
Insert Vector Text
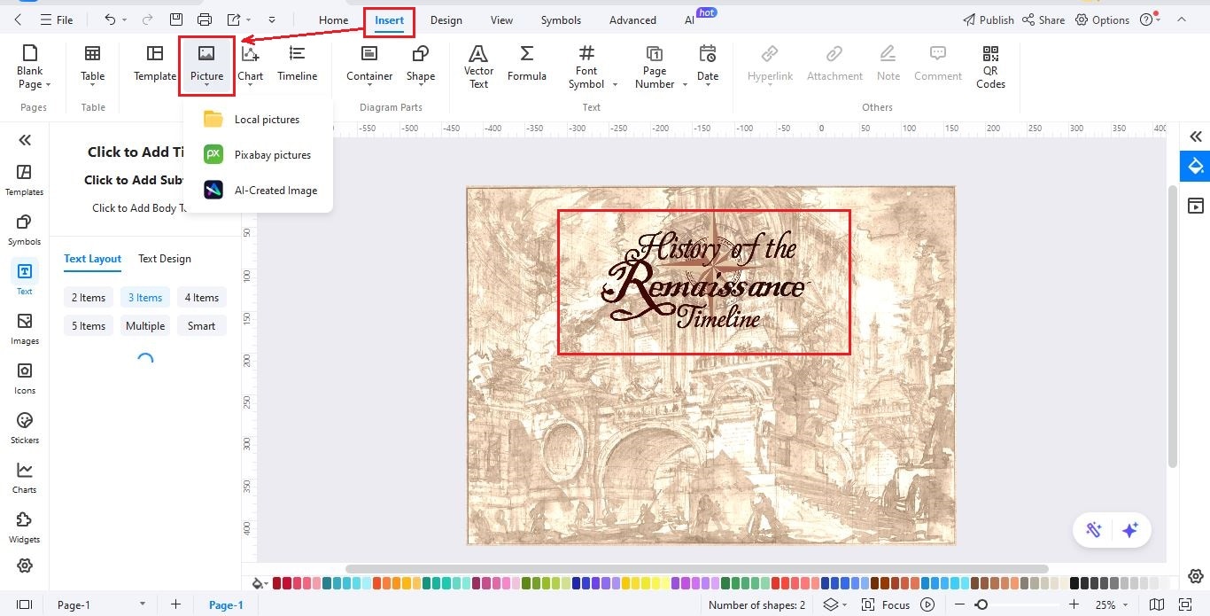[478, 66]
